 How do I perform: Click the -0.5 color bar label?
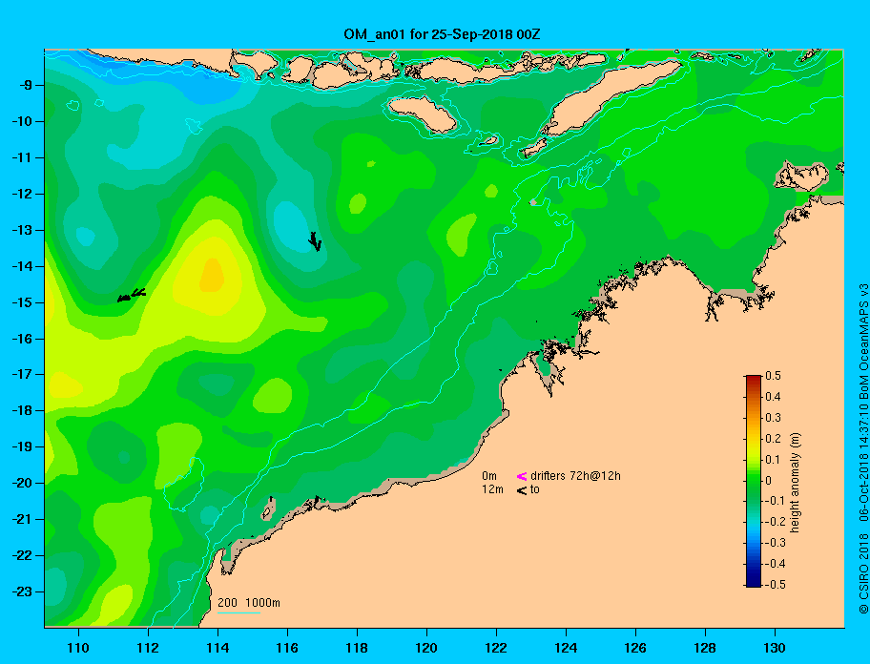(x=775, y=585)
